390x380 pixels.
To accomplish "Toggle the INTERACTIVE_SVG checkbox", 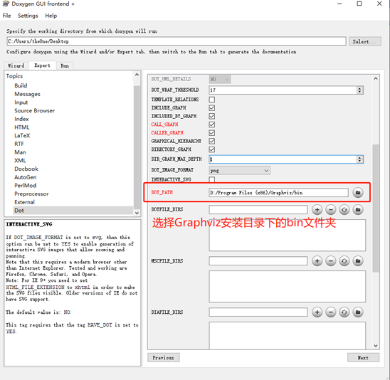I will tap(212, 179).
